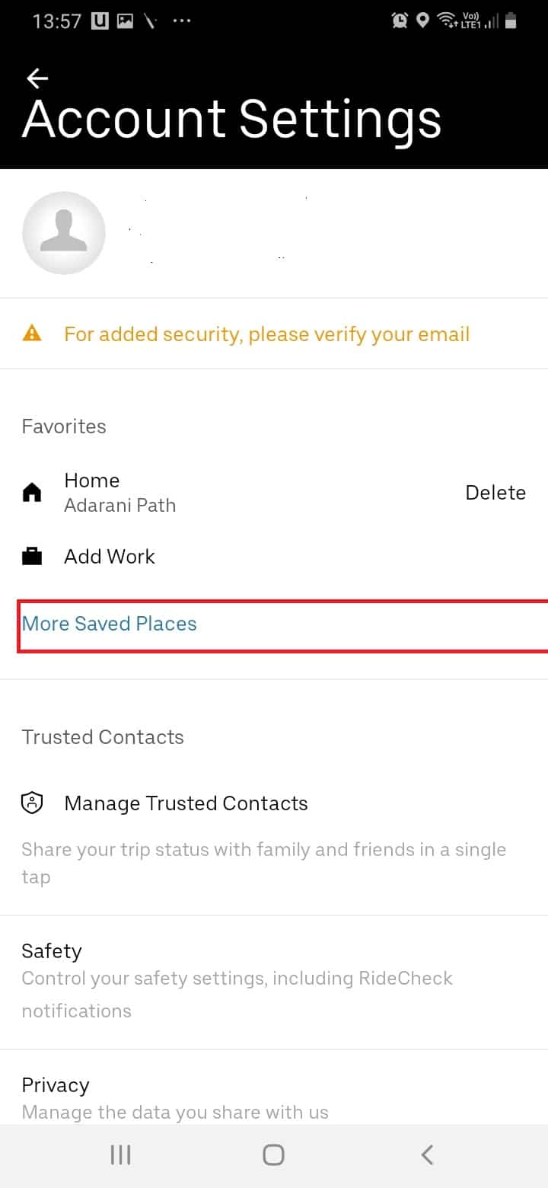Tap the Trusted Contacts shield icon
This screenshot has height=1188, width=548.
pos(32,803)
